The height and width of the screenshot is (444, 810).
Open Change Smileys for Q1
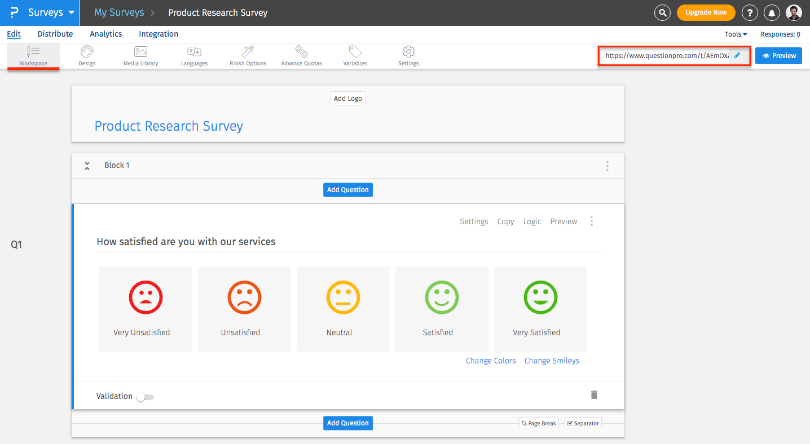pos(551,361)
